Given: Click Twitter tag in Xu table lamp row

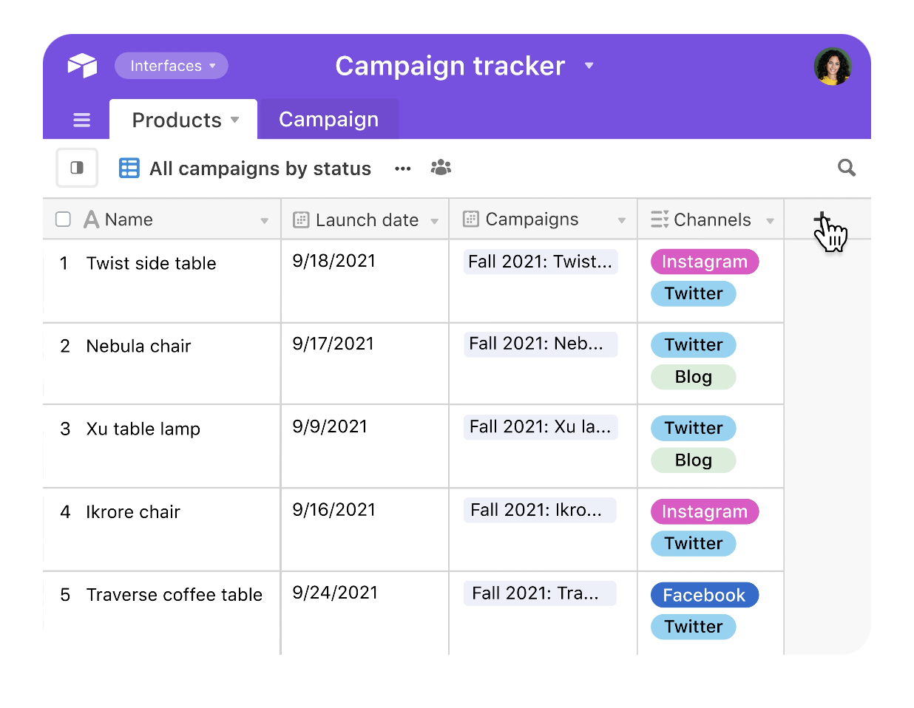Looking at the screenshot, I should pyautogui.click(x=694, y=428).
